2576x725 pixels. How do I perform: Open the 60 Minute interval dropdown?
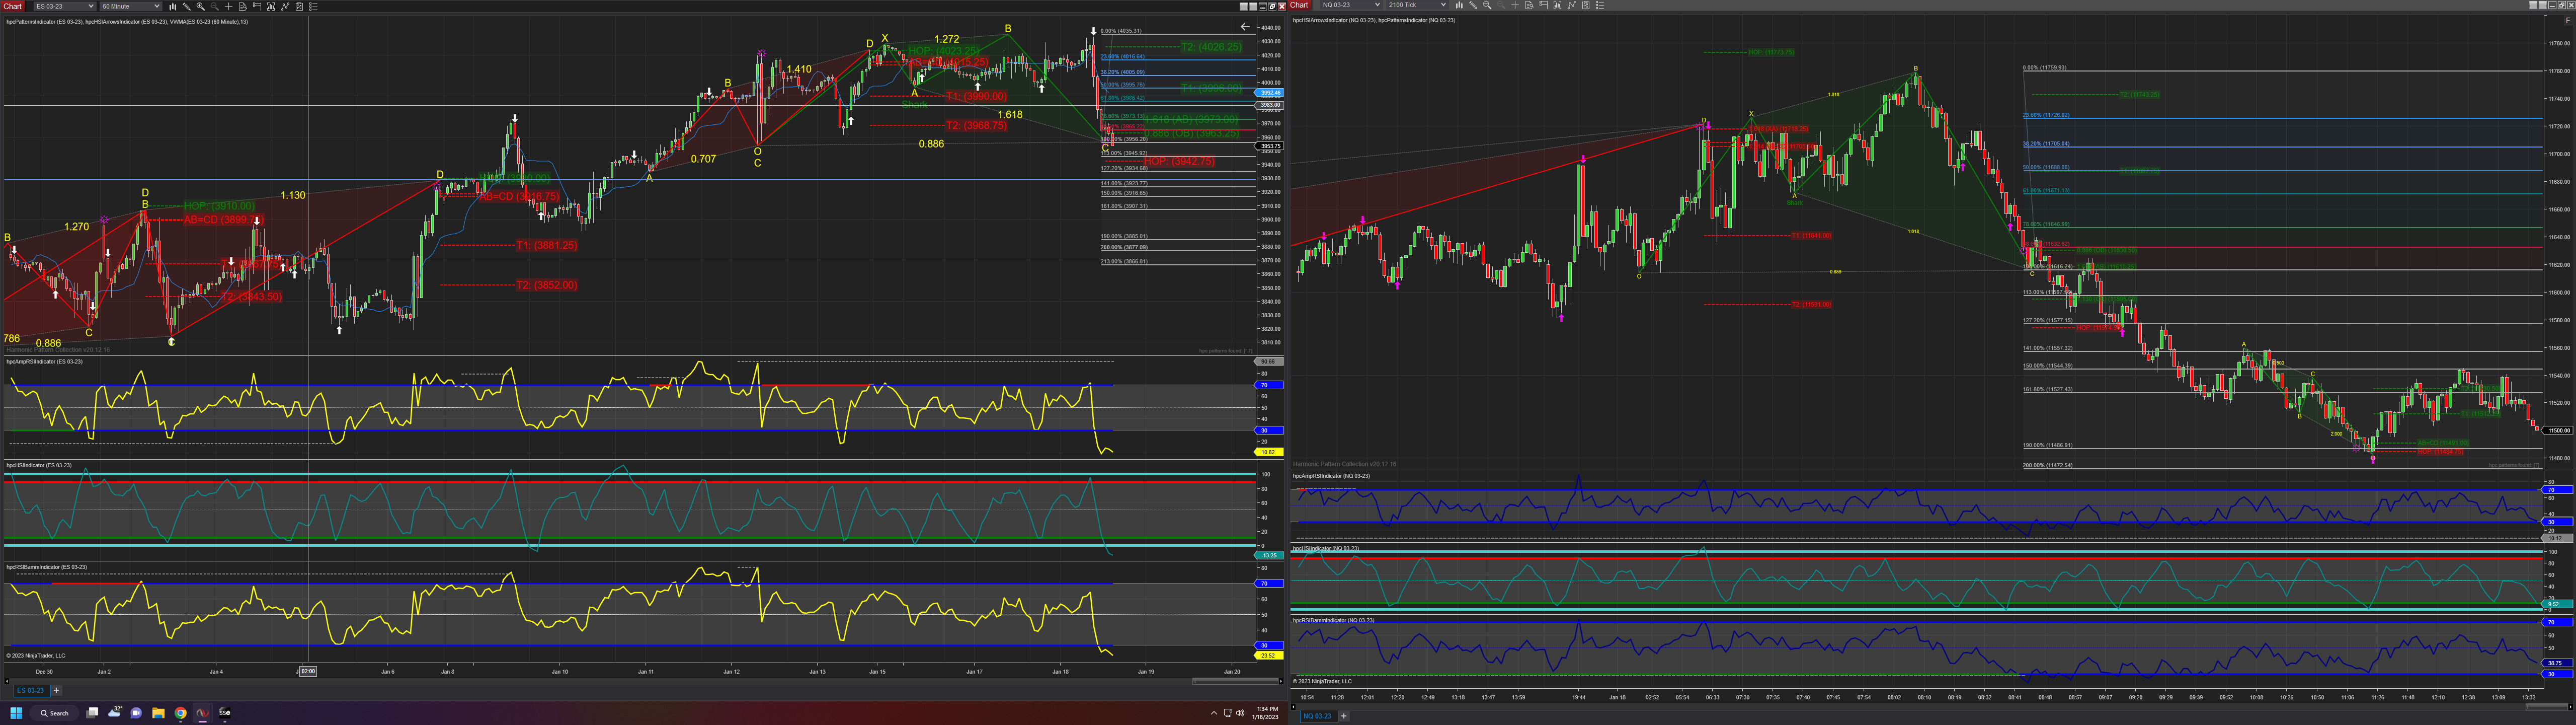click(x=130, y=6)
